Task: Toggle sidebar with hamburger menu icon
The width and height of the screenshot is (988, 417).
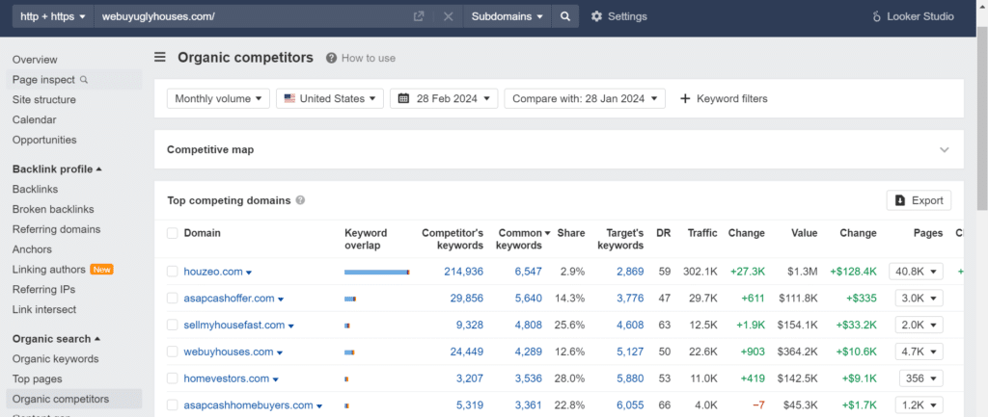Action: 160,58
